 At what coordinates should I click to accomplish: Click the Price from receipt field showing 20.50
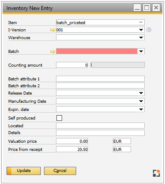click(72, 149)
